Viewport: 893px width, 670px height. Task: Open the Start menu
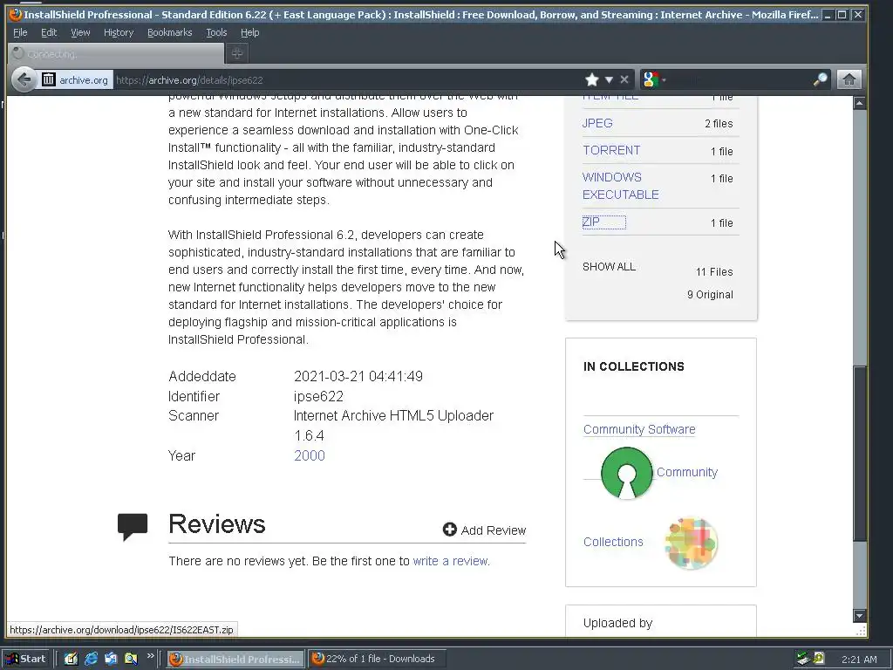[26, 659]
